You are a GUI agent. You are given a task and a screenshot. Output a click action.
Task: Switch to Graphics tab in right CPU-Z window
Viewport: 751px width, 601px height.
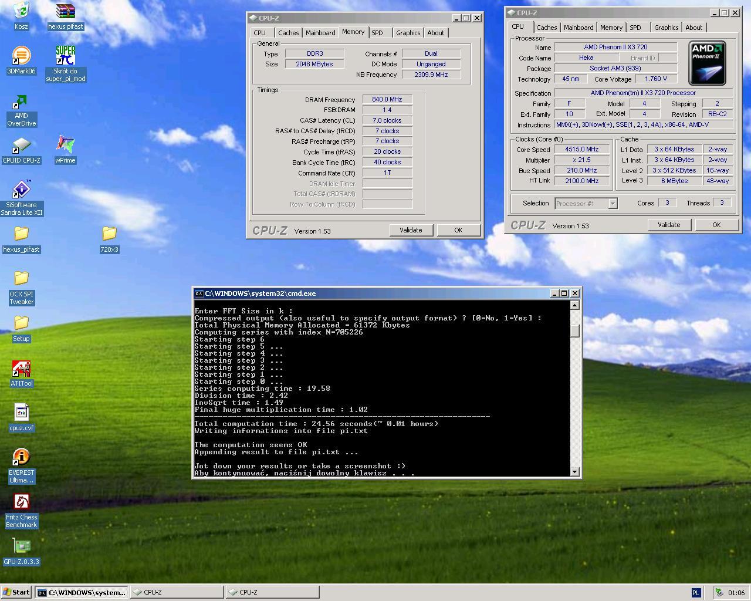(667, 28)
